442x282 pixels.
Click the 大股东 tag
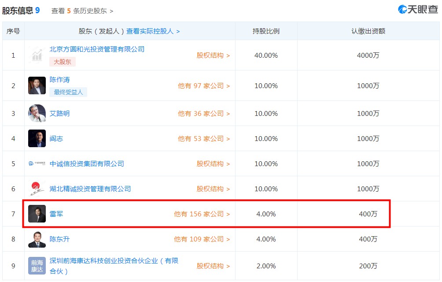63,62
